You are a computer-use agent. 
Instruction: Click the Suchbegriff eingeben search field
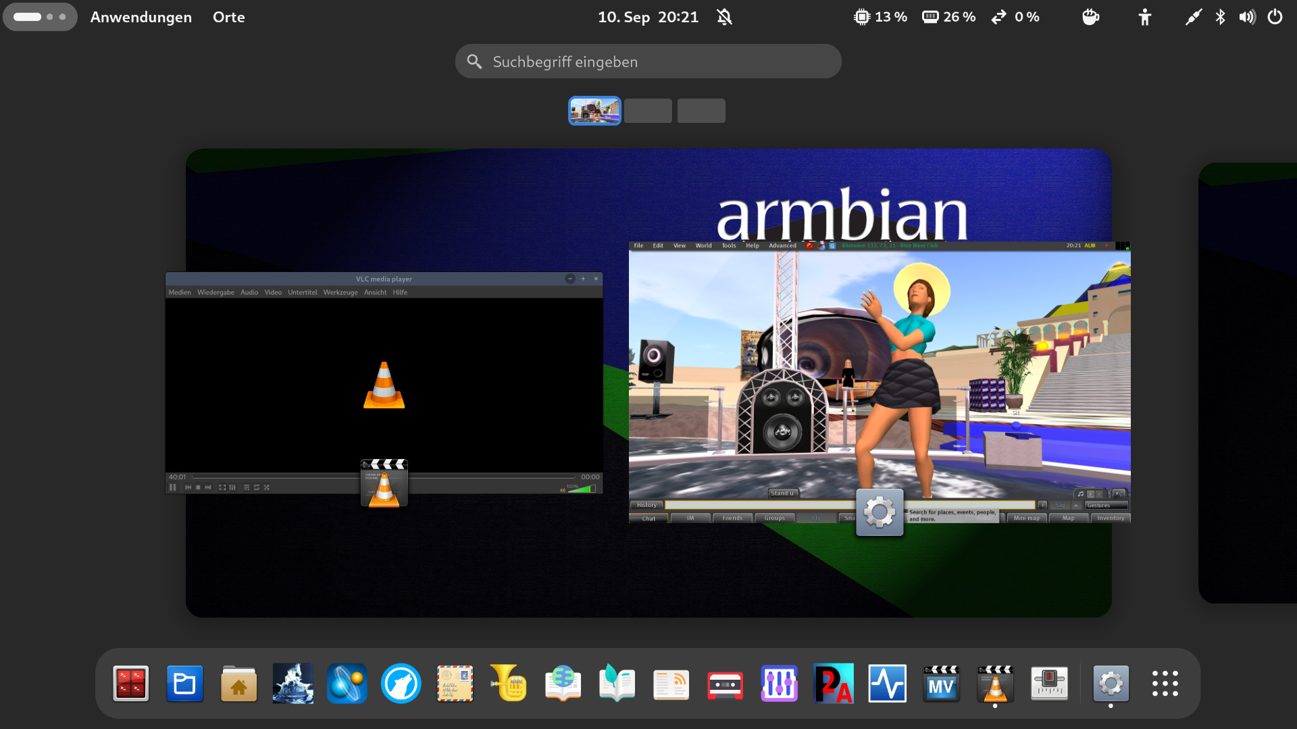tap(648, 61)
